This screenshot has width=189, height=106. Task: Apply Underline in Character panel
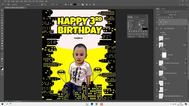click(144, 32)
